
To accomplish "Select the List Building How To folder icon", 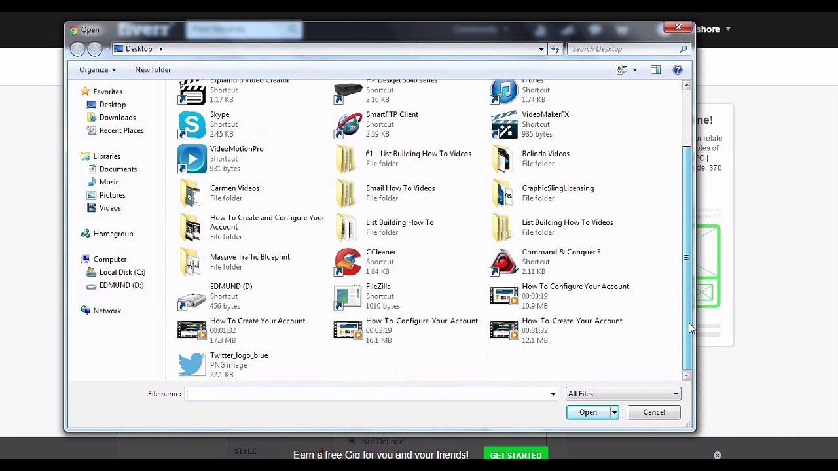I will [348, 228].
